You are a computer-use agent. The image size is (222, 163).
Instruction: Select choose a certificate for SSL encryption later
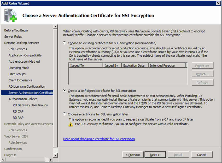click(x=64, y=114)
